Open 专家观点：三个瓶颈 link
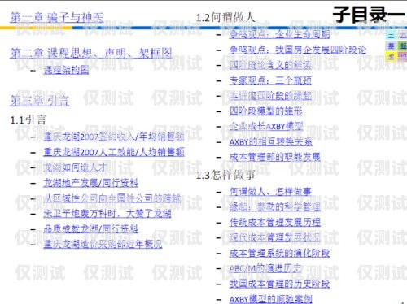Image resolution: width=407 pixels, height=304 pixels. (x=270, y=80)
